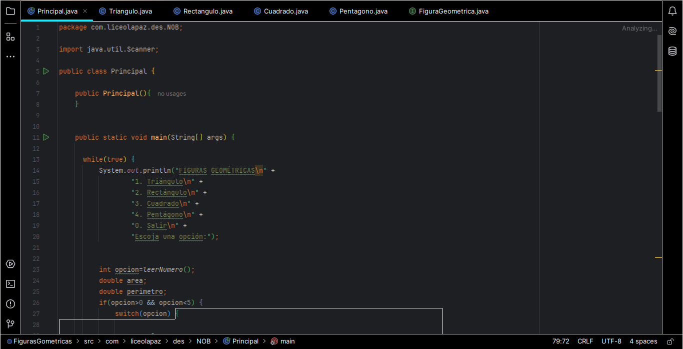Open the Structure tool window icon
The image size is (683, 349).
click(10, 37)
